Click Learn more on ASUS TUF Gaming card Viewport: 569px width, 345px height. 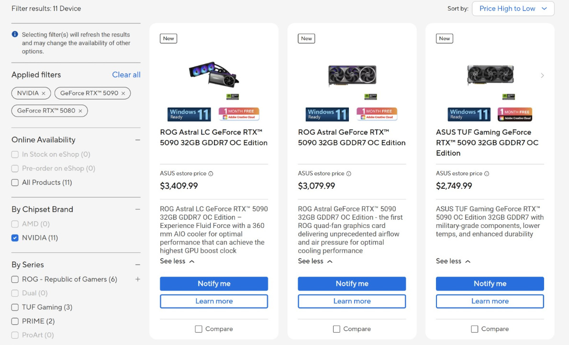(490, 301)
